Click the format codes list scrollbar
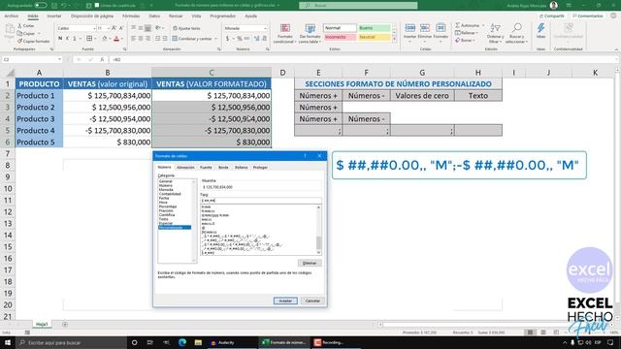 (318, 231)
